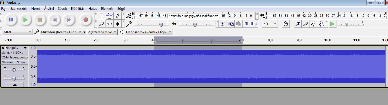The image size is (388, 105).
Task: Open the recording meter microphone dropdown
Action: click(129, 16)
